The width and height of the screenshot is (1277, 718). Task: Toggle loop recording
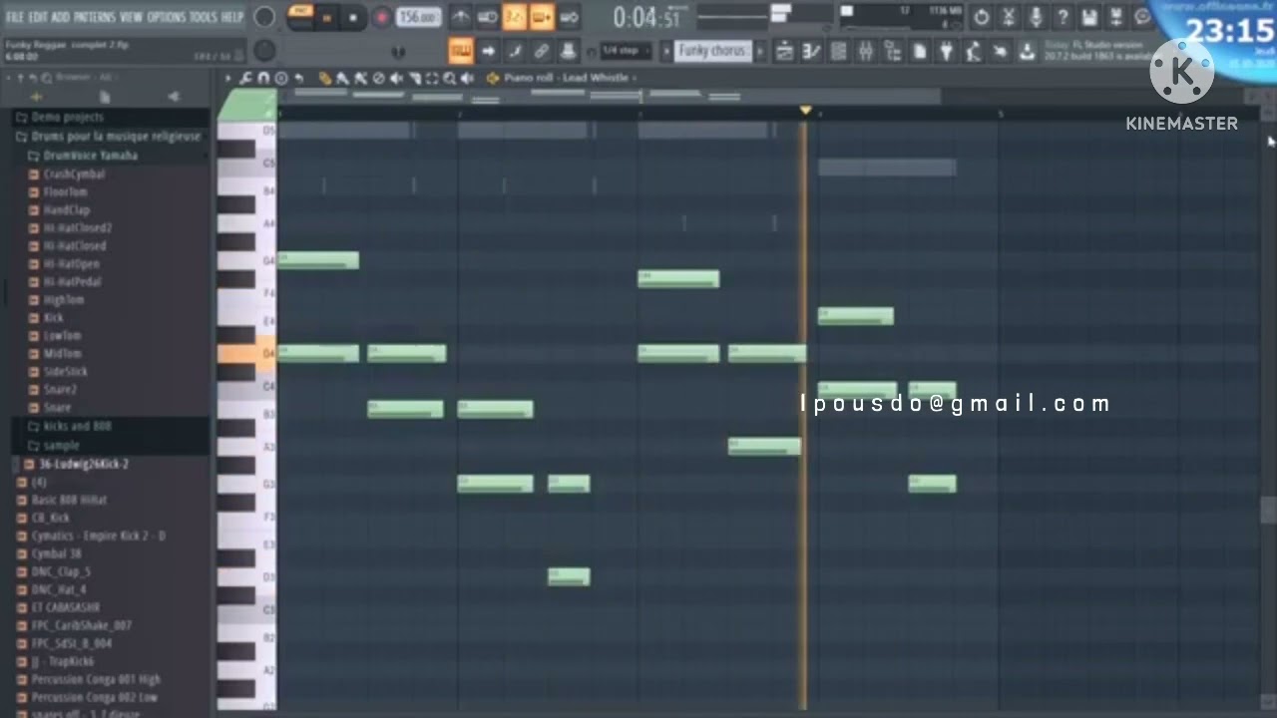coord(570,17)
